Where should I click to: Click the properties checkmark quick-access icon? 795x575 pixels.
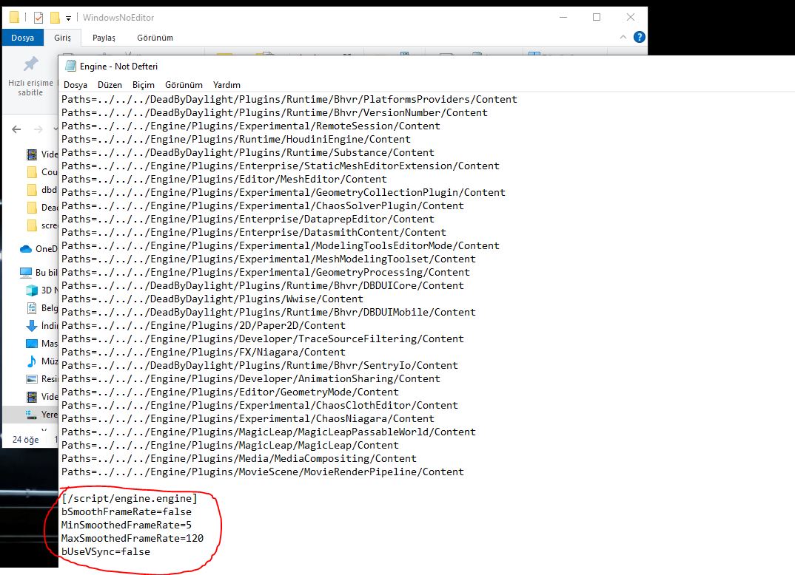pyautogui.click(x=38, y=18)
